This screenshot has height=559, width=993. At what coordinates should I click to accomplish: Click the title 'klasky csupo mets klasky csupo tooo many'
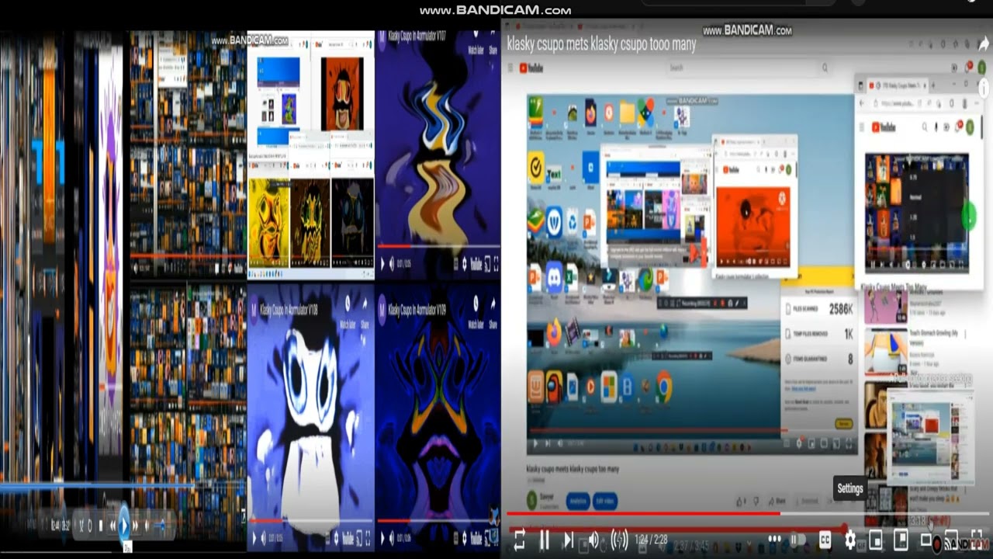point(601,44)
